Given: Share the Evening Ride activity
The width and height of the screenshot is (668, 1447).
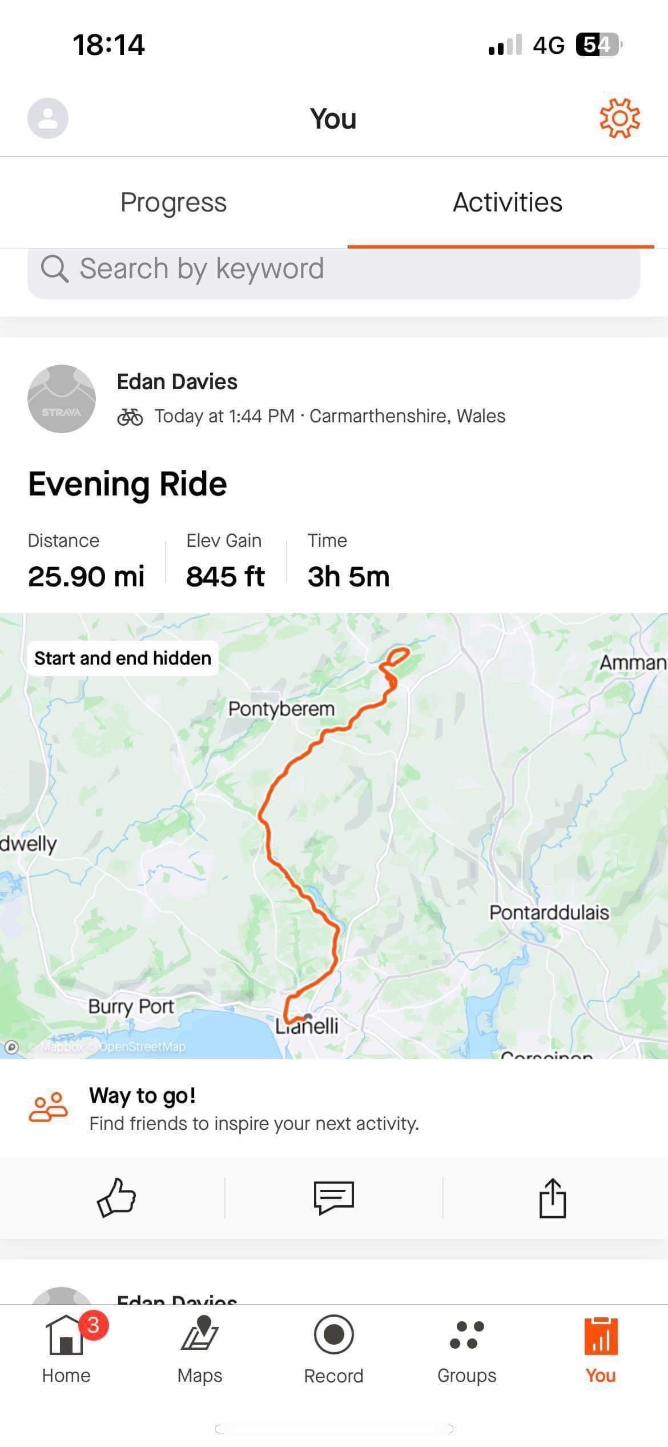Looking at the screenshot, I should pos(552,1197).
